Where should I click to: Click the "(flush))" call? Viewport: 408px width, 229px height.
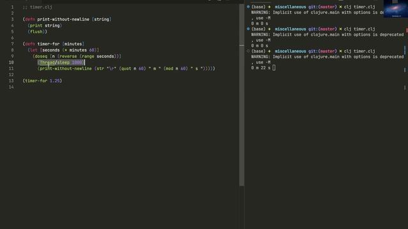pos(38,32)
